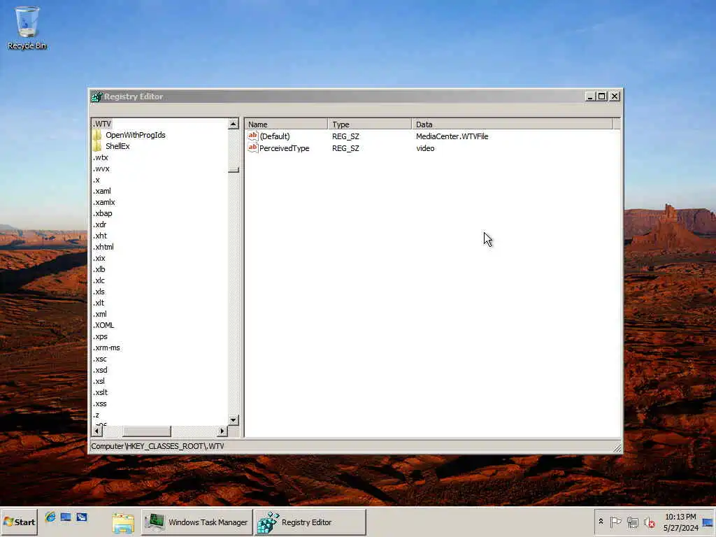Select the .xbap key
Screen dimensions: 716x537
tap(103, 213)
